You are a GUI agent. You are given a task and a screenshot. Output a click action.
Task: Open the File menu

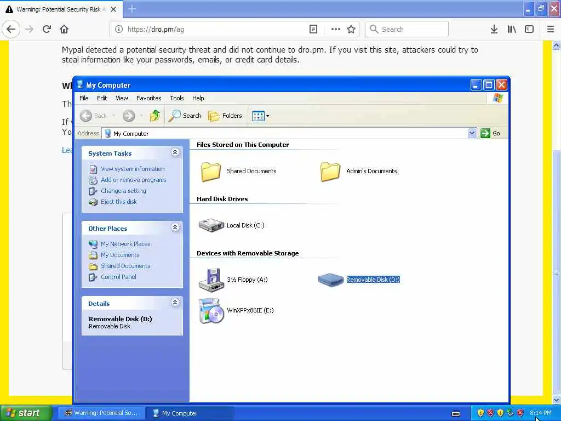click(84, 98)
